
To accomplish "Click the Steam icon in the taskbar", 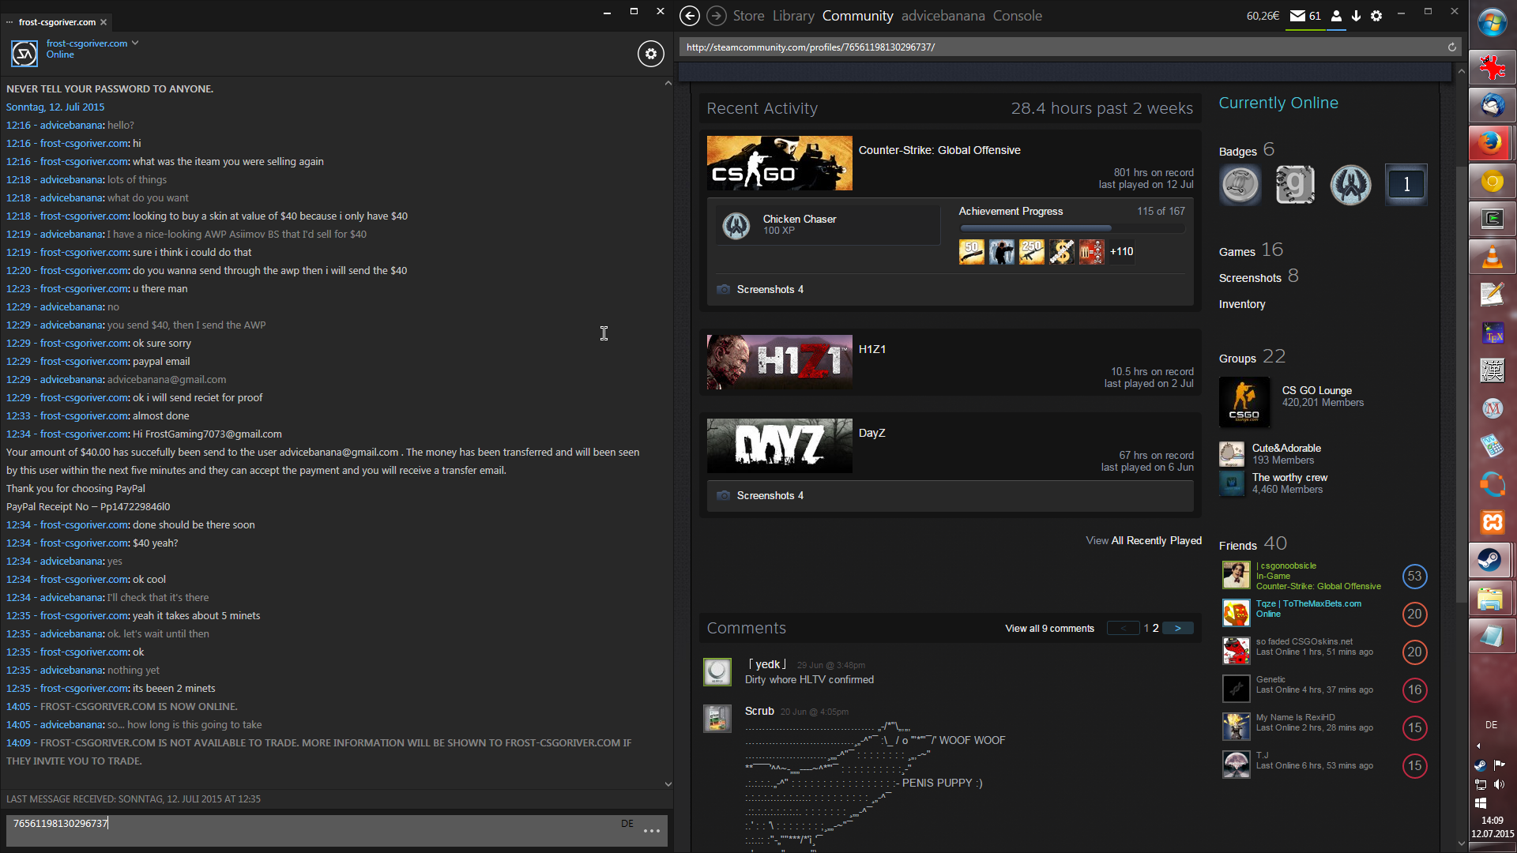I will point(1491,560).
